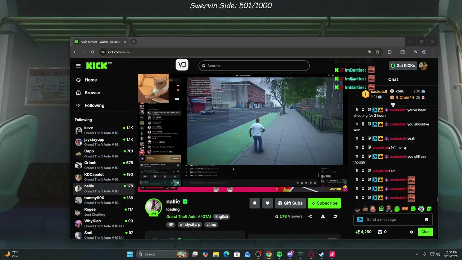
Task: Open the Kick hamburger sidebar menu
Action: tap(78, 66)
